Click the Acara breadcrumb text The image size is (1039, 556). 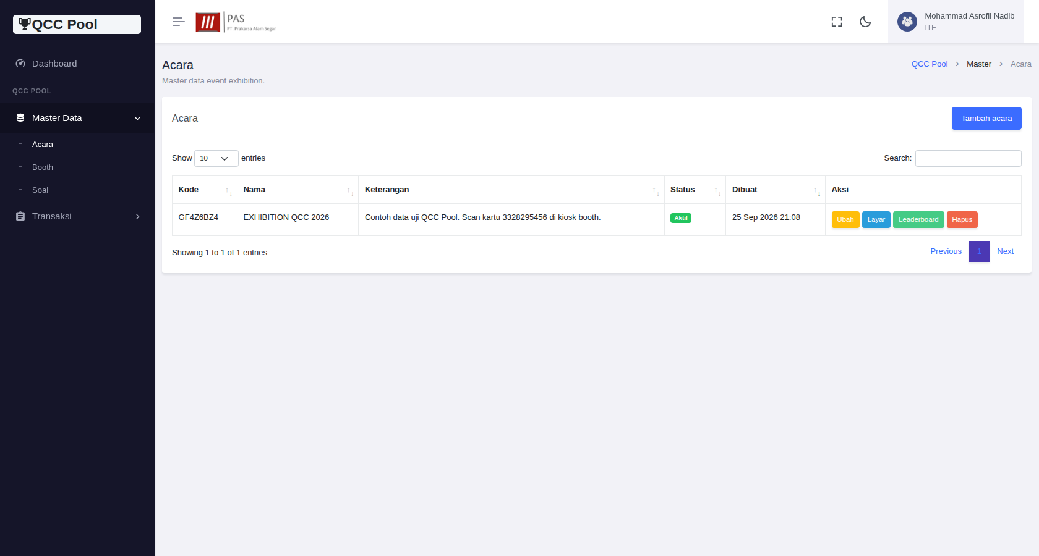1021,64
